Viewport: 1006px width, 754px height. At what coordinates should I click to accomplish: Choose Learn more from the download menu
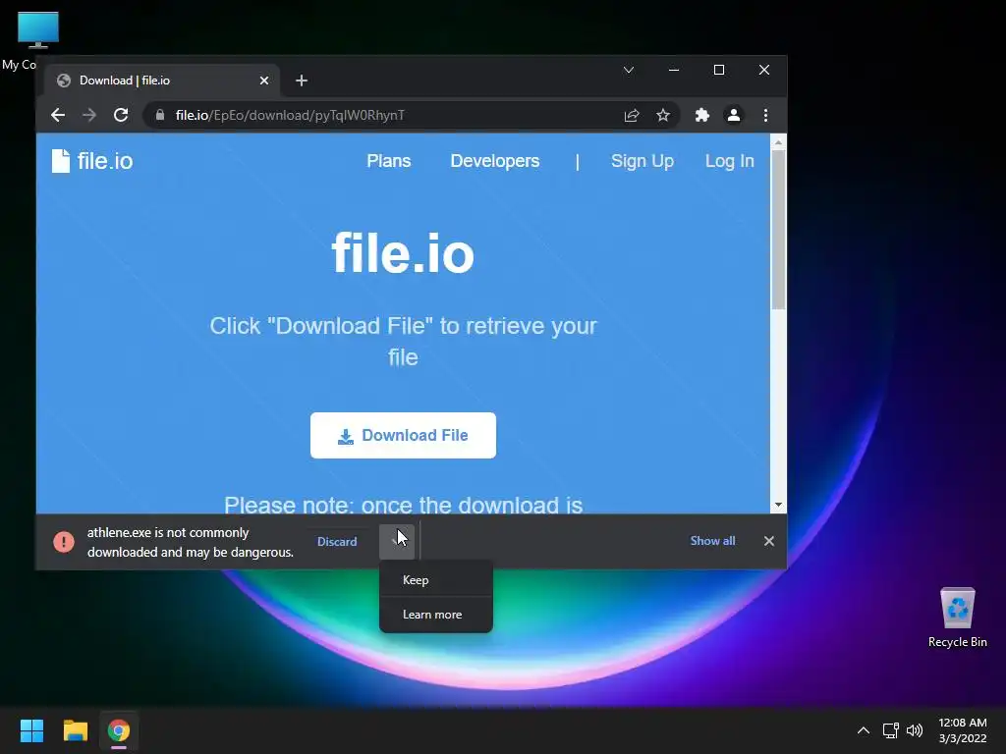click(x=436, y=615)
